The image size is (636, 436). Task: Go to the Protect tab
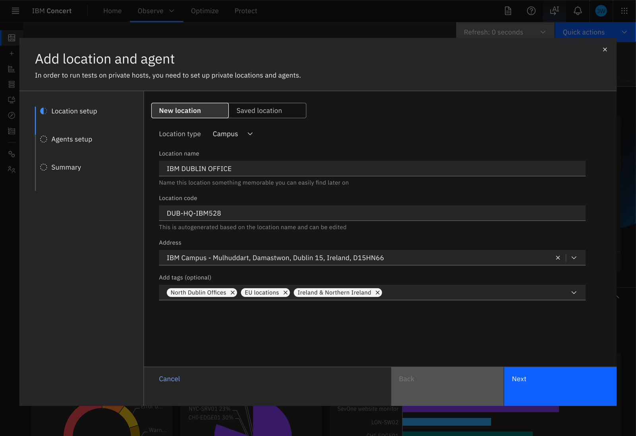tap(246, 11)
